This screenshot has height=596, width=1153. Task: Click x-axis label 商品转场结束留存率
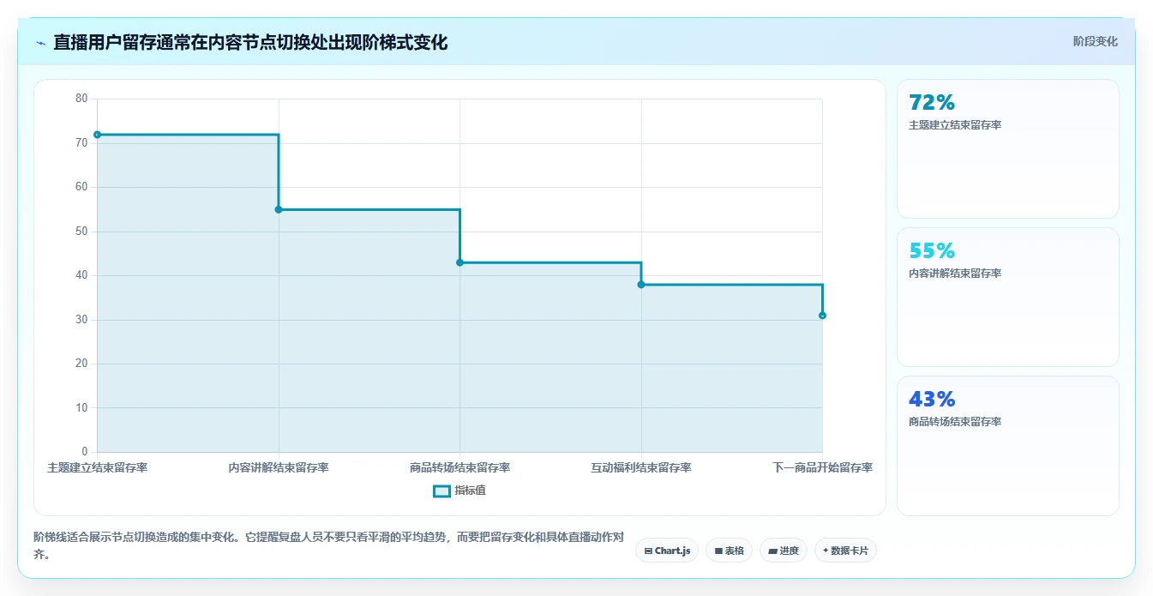[459, 468]
